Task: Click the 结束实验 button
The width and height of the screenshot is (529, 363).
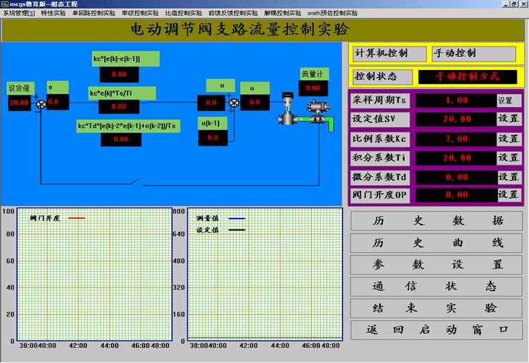Action: click(x=436, y=308)
